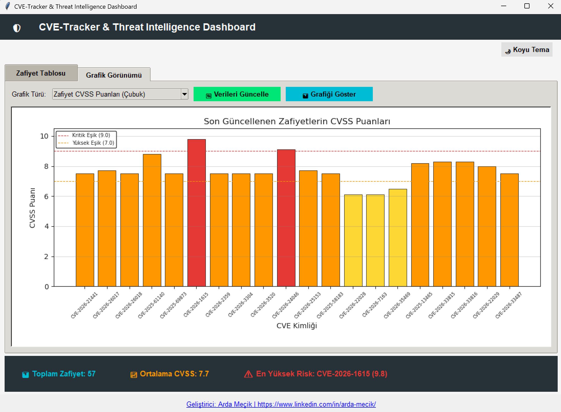Toggle the Koyu Tema dark theme
The width and height of the screenshot is (561, 412).
click(x=527, y=49)
